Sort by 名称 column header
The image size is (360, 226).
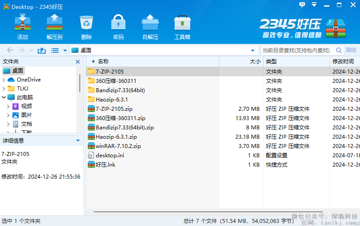pos(153,62)
